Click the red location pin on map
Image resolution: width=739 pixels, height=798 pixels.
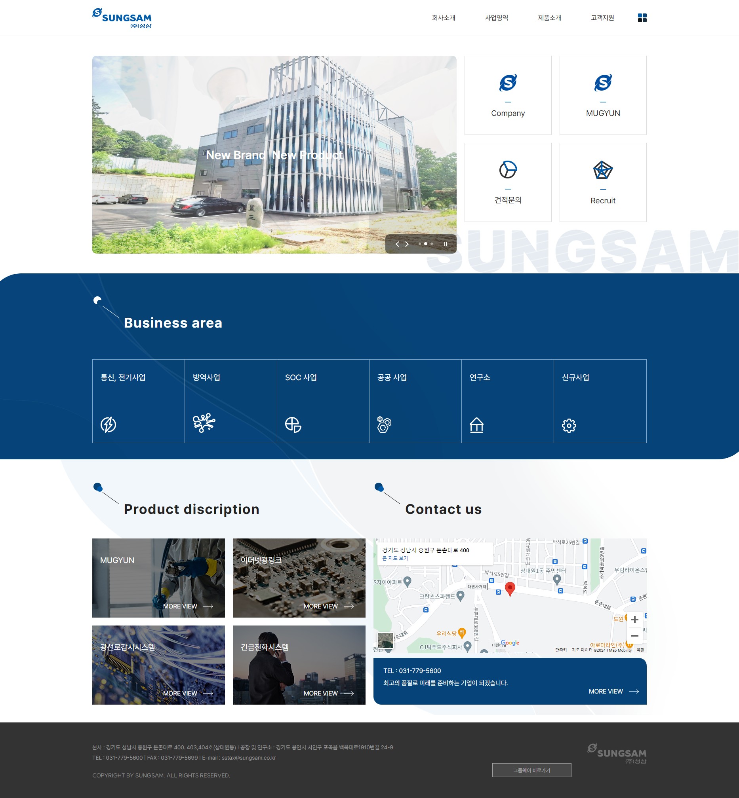[x=510, y=589]
